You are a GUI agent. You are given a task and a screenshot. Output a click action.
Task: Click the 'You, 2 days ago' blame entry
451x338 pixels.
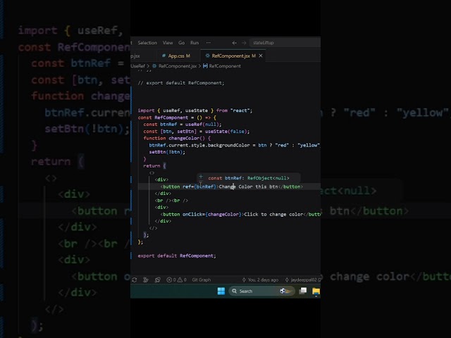[x=260, y=280]
